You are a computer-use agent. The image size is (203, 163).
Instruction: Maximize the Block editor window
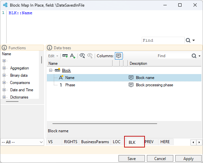coord(180,5)
